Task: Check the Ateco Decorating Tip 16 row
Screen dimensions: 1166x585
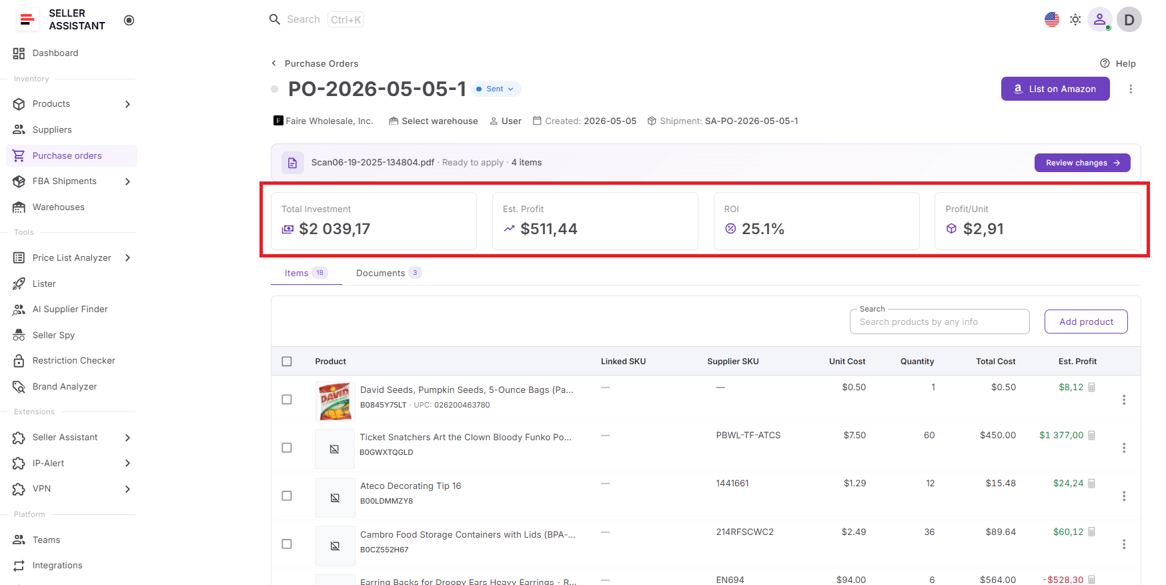Action: click(287, 496)
